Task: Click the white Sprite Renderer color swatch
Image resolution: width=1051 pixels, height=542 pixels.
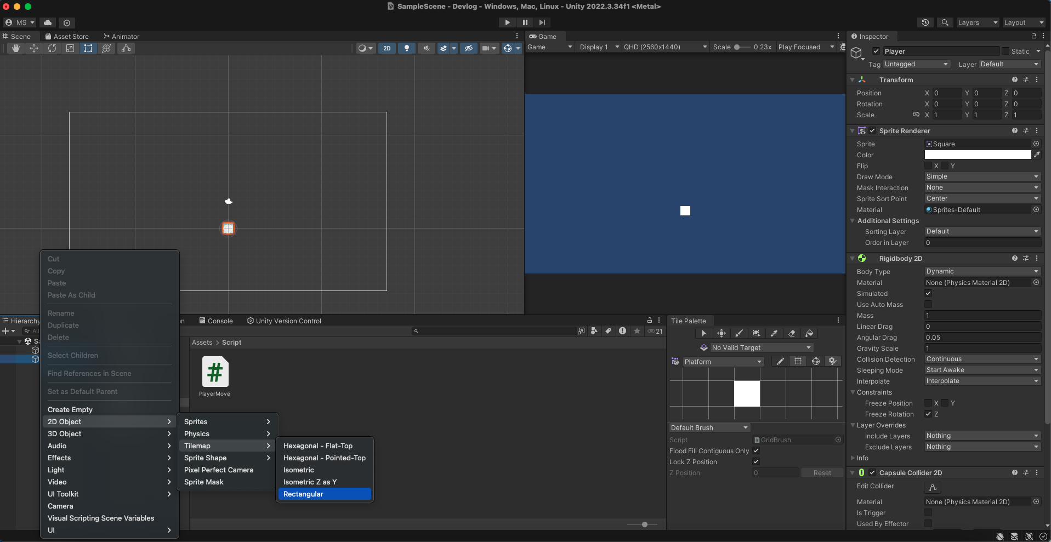Action: coord(977,155)
